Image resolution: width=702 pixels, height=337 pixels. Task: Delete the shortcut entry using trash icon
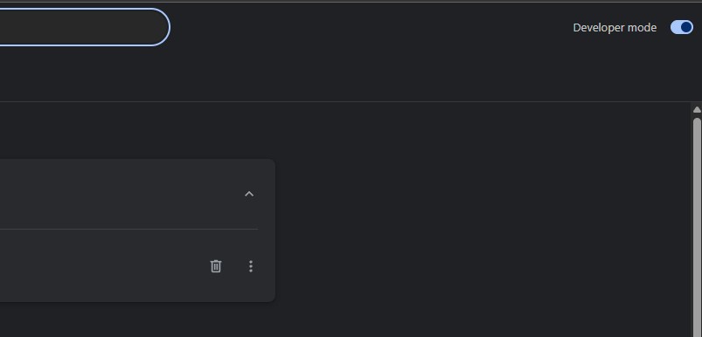pyautogui.click(x=216, y=266)
